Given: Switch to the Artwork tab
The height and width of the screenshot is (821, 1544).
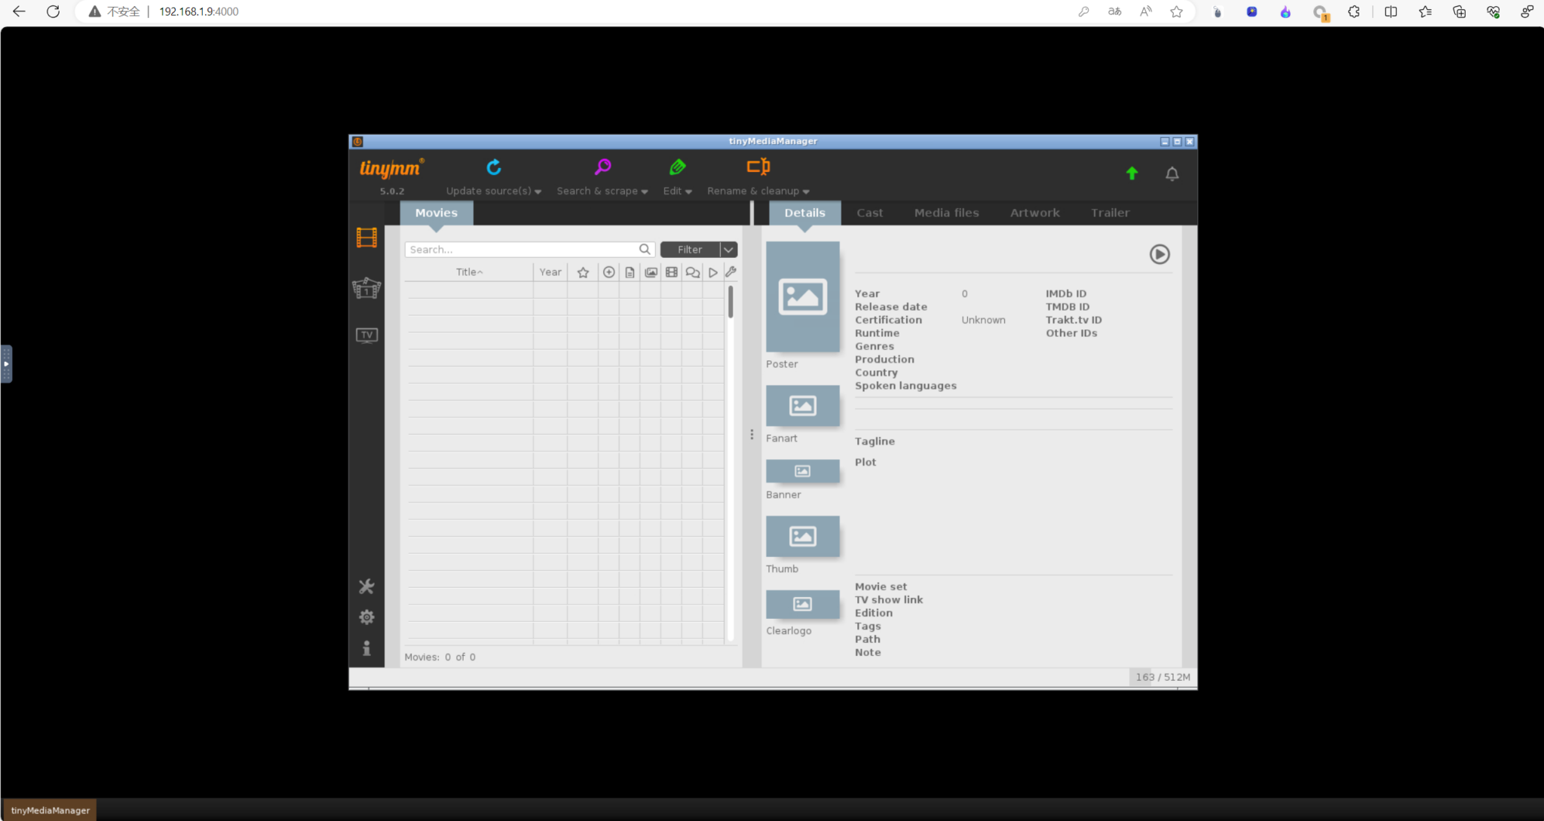Looking at the screenshot, I should [x=1034, y=213].
